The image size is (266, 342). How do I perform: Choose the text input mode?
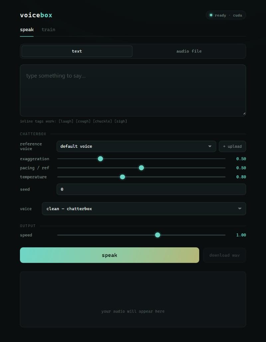pos(77,51)
